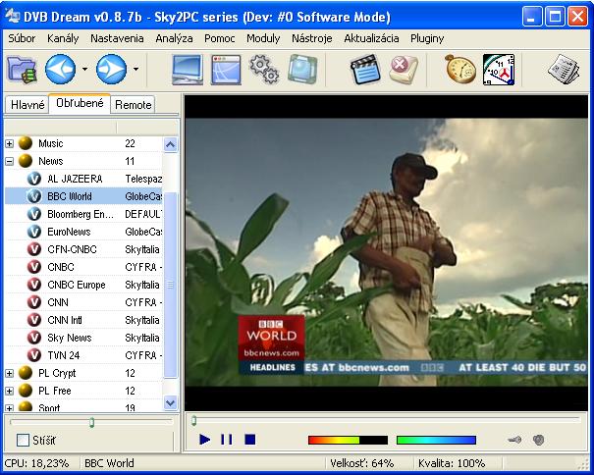The image size is (594, 475).
Task: Open dropdown next to next channel arrow
Action: coord(135,70)
